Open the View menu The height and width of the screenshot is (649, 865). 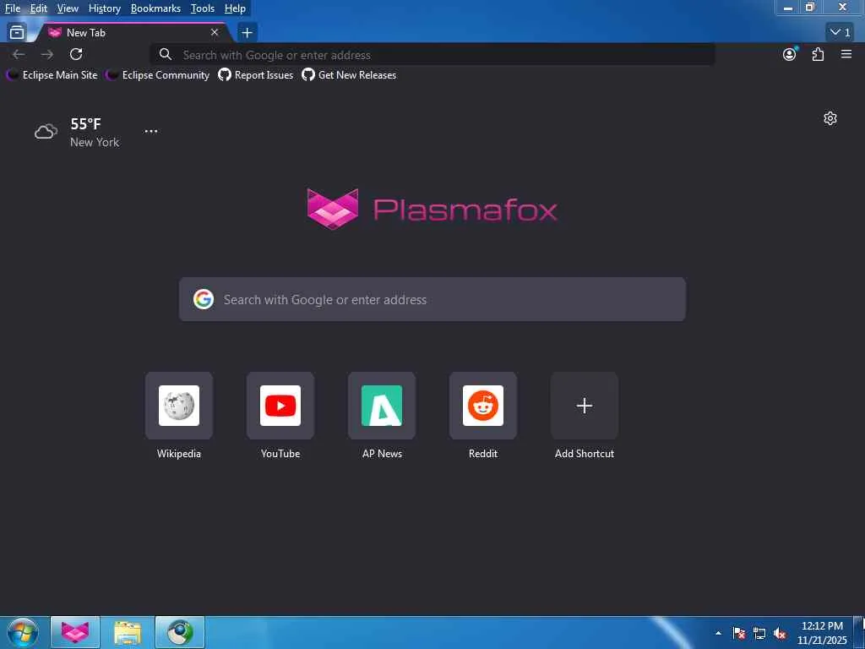[x=68, y=8]
